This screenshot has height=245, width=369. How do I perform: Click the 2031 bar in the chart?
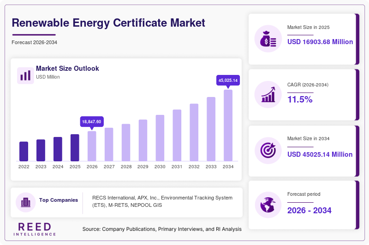coord(177,135)
